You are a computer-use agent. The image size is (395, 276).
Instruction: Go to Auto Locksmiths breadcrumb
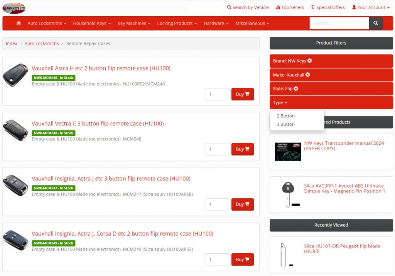click(42, 43)
